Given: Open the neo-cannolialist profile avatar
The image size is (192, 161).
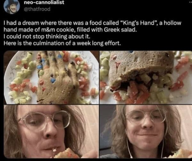Looking at the screenshot, I should point(12,6).
